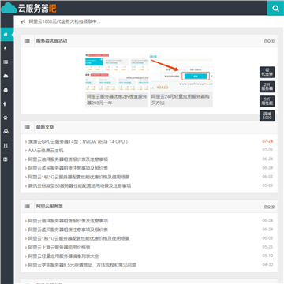Open the 服务器优惠活动 section heading
Screen dimensions: 284x284
51,41
